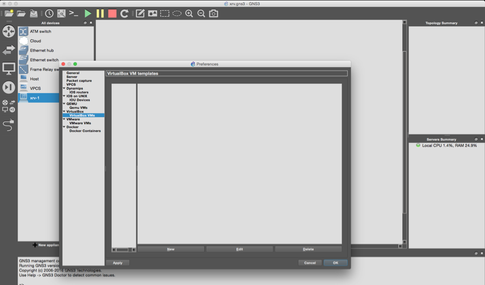Click the Add a note icon
This screenshot has height=285, width=485.
[x=140, y=13]
